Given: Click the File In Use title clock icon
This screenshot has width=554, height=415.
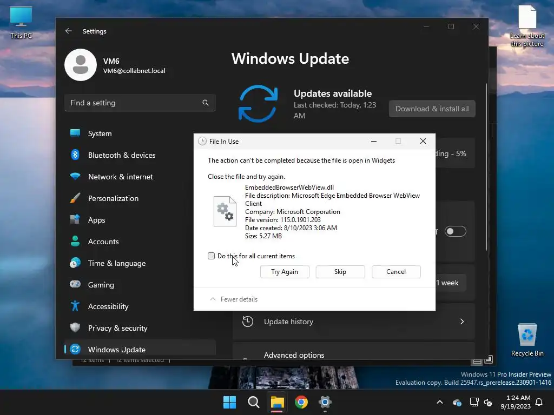Looking at the screenshot, I should 202,141.
